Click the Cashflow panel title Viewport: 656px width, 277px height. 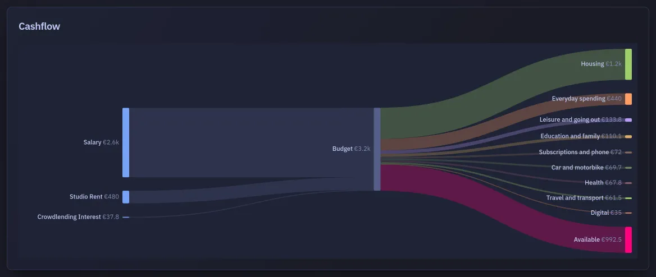[39, 26]
